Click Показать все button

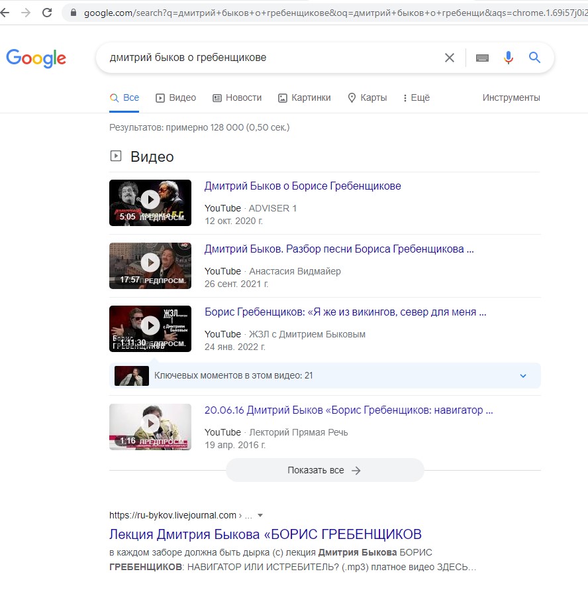tap(324, 470)
